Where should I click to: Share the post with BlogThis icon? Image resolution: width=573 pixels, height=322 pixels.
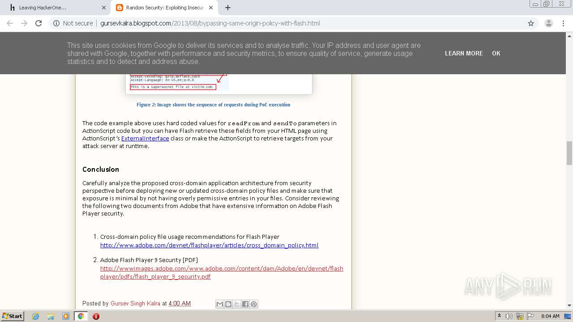pyautogui.click(x=228, y=304)
